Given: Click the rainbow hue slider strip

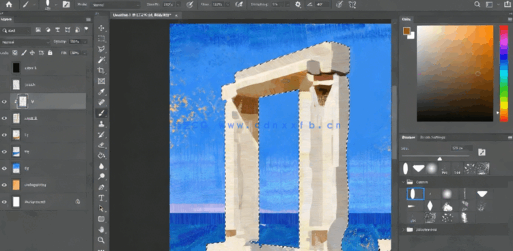Looking at the screenshot, I should tap(503, 74).
